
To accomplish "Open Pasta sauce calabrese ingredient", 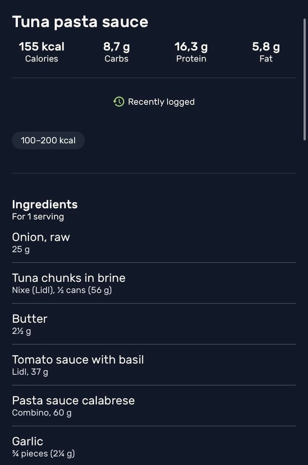I will pos(73,401).
